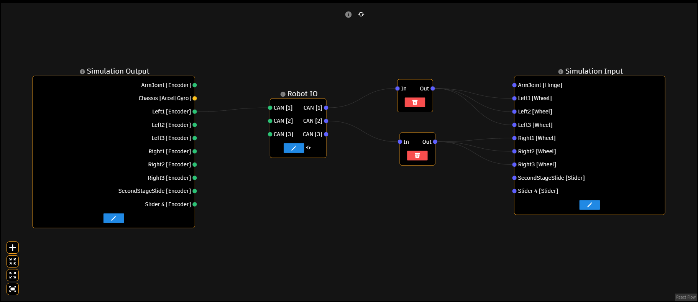Click the bottom-most canvas control icon
698x302 pixels.
click(x=13, y=289)
